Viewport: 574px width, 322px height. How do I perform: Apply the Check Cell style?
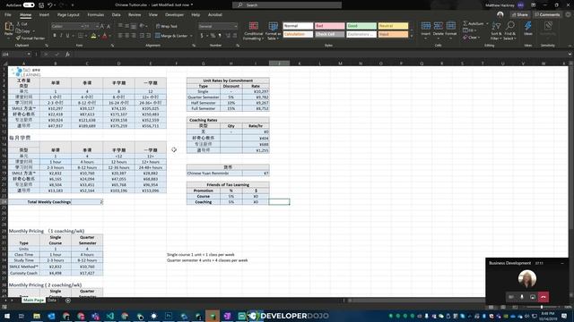click(x=329, y=34)
